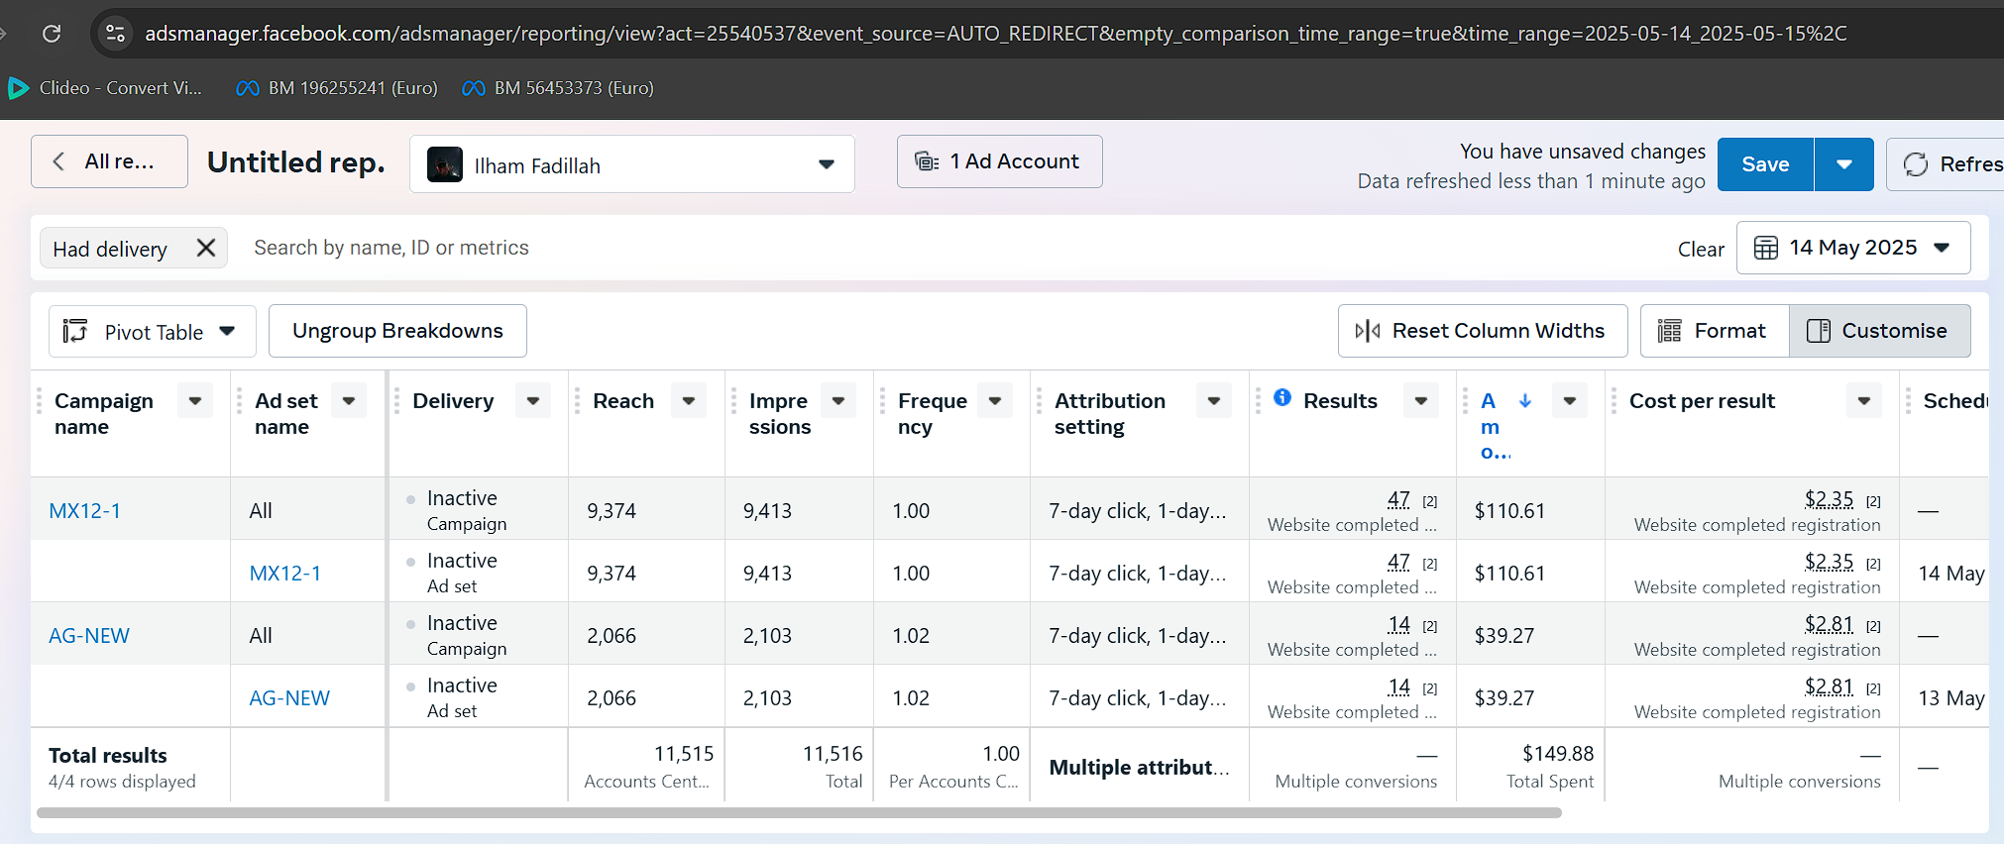The height and width of the screenshot is (844, 2004).
Task: Open the Save options dropdown arrow
Action: [x=1843, y=164]
